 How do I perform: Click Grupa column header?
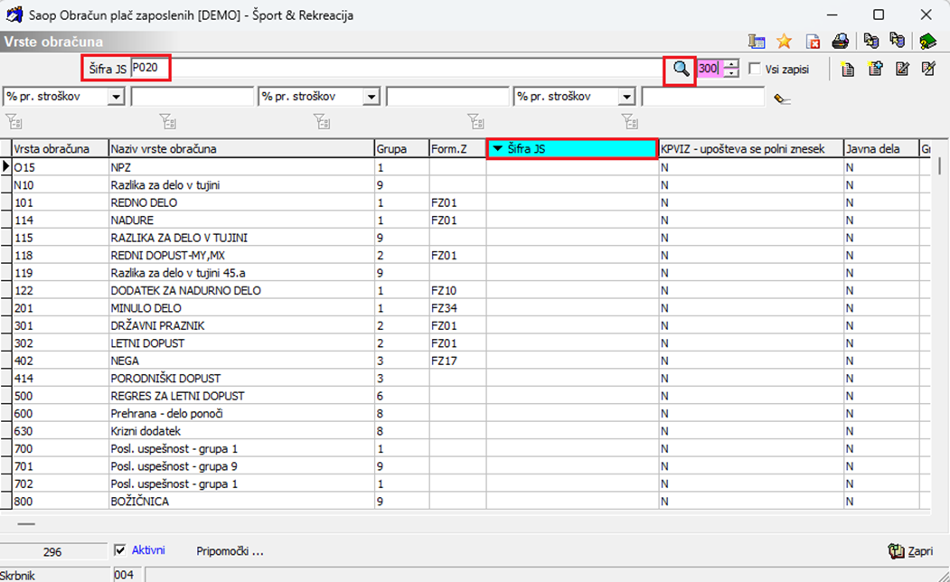click(x=401, y=148)
